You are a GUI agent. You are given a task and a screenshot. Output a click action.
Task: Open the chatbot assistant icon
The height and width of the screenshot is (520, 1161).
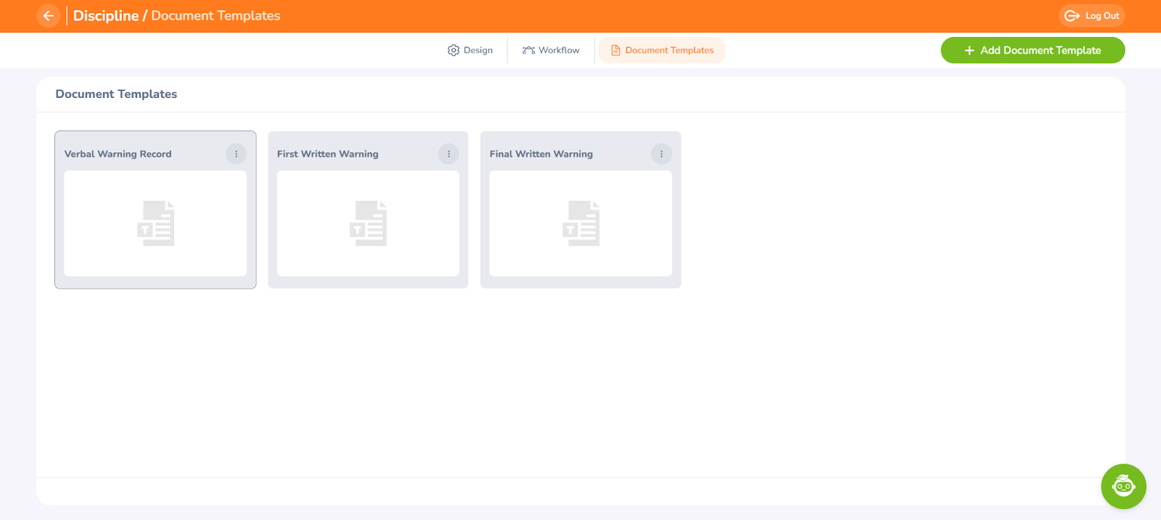click(1123, 486)
